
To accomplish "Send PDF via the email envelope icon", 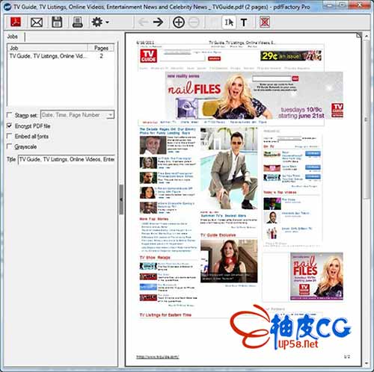I will [x=37, y=22].
